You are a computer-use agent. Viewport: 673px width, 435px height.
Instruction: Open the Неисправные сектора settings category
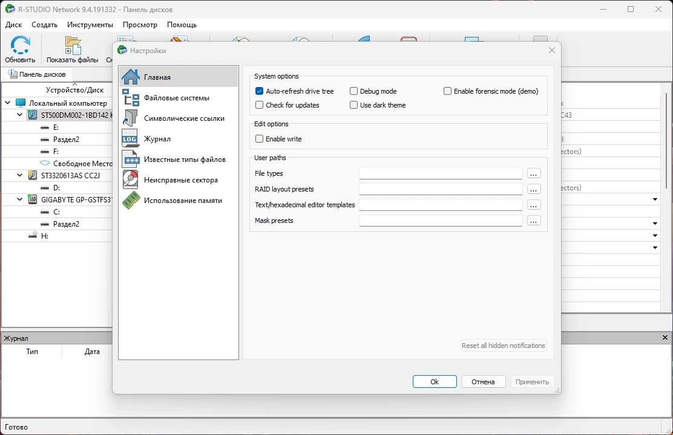coord(179,180)
